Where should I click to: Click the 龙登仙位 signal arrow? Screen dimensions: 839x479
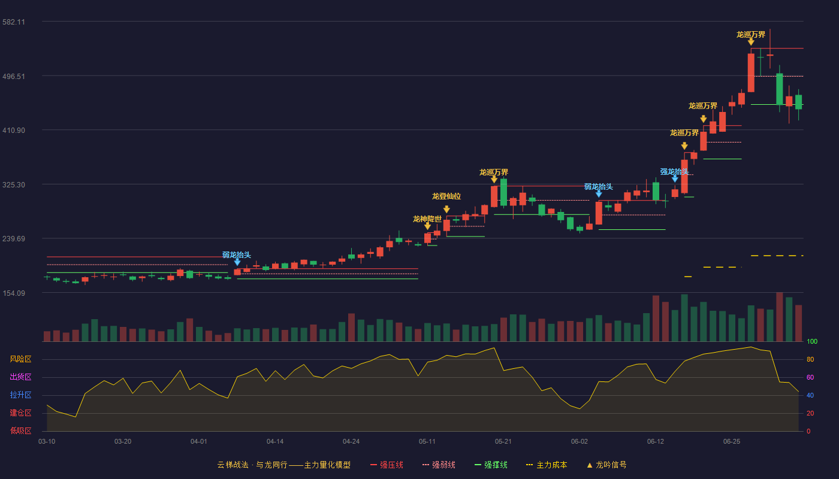pyautogui.click(x=446, y=210)
